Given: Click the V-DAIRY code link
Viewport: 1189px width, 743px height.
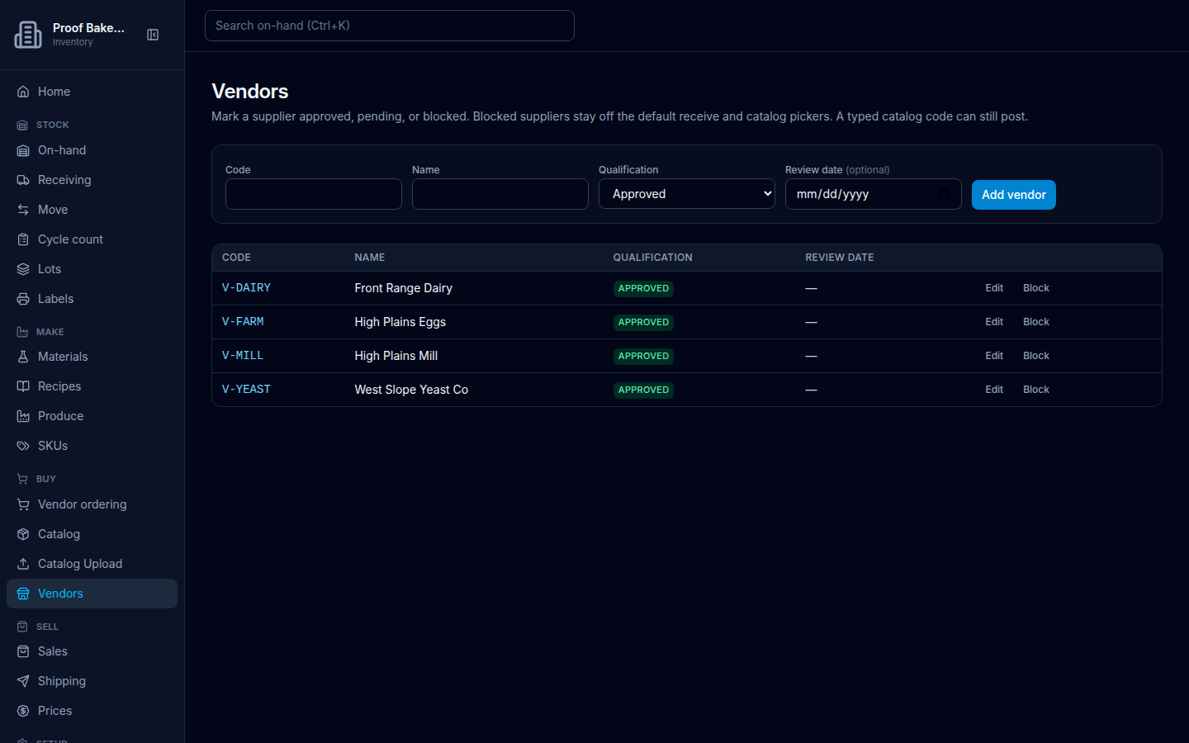Looking at the screenshot, I should [x=246, y=288].
